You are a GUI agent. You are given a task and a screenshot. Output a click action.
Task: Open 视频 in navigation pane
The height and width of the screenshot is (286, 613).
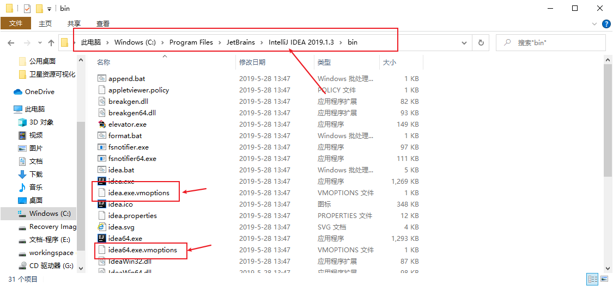tap(36, 135)
